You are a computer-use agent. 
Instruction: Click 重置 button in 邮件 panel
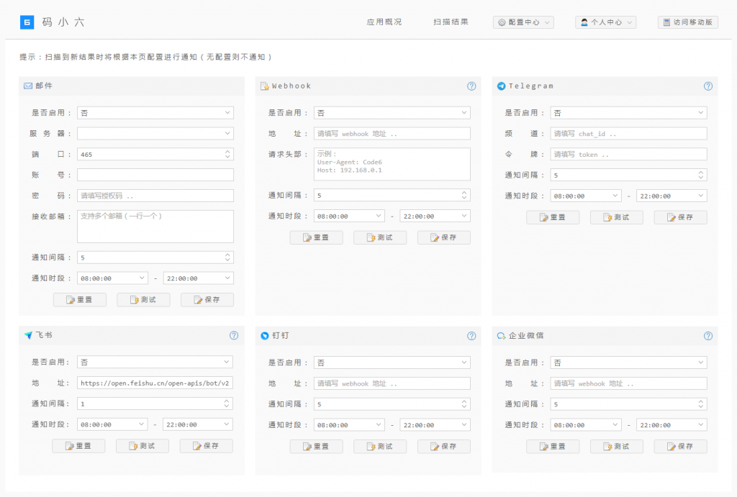point(79,300)
